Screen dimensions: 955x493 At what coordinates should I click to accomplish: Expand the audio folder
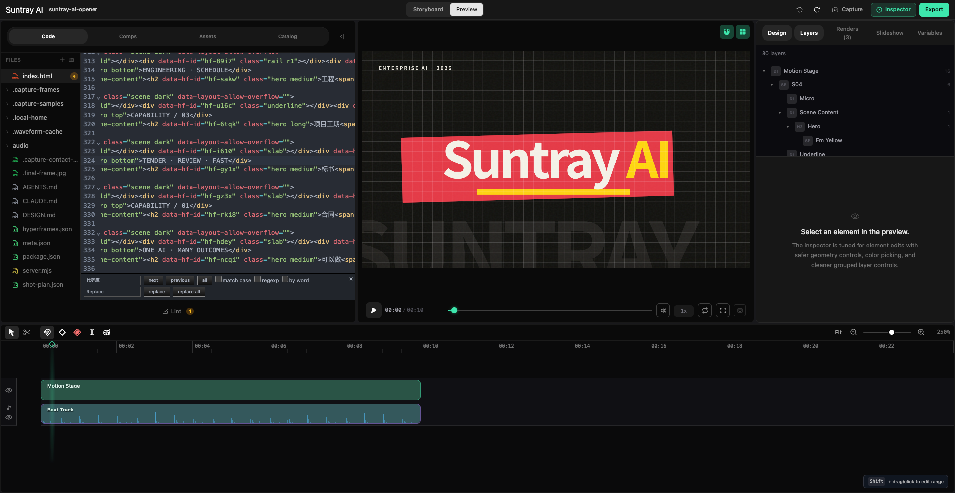click(x=7, y=146)
